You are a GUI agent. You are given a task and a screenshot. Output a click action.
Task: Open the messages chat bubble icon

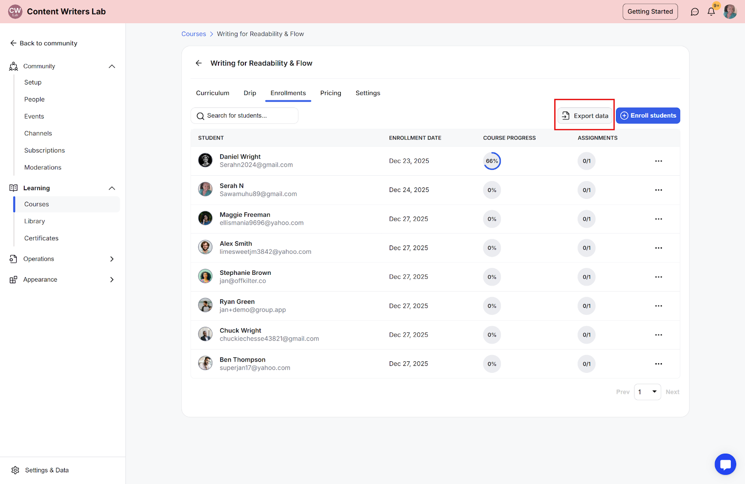(695, 12)
